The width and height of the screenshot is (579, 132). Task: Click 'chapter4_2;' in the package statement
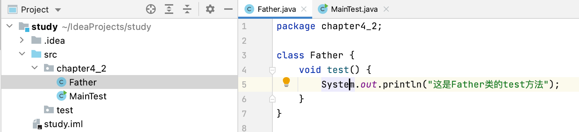[x=352, y=26]
